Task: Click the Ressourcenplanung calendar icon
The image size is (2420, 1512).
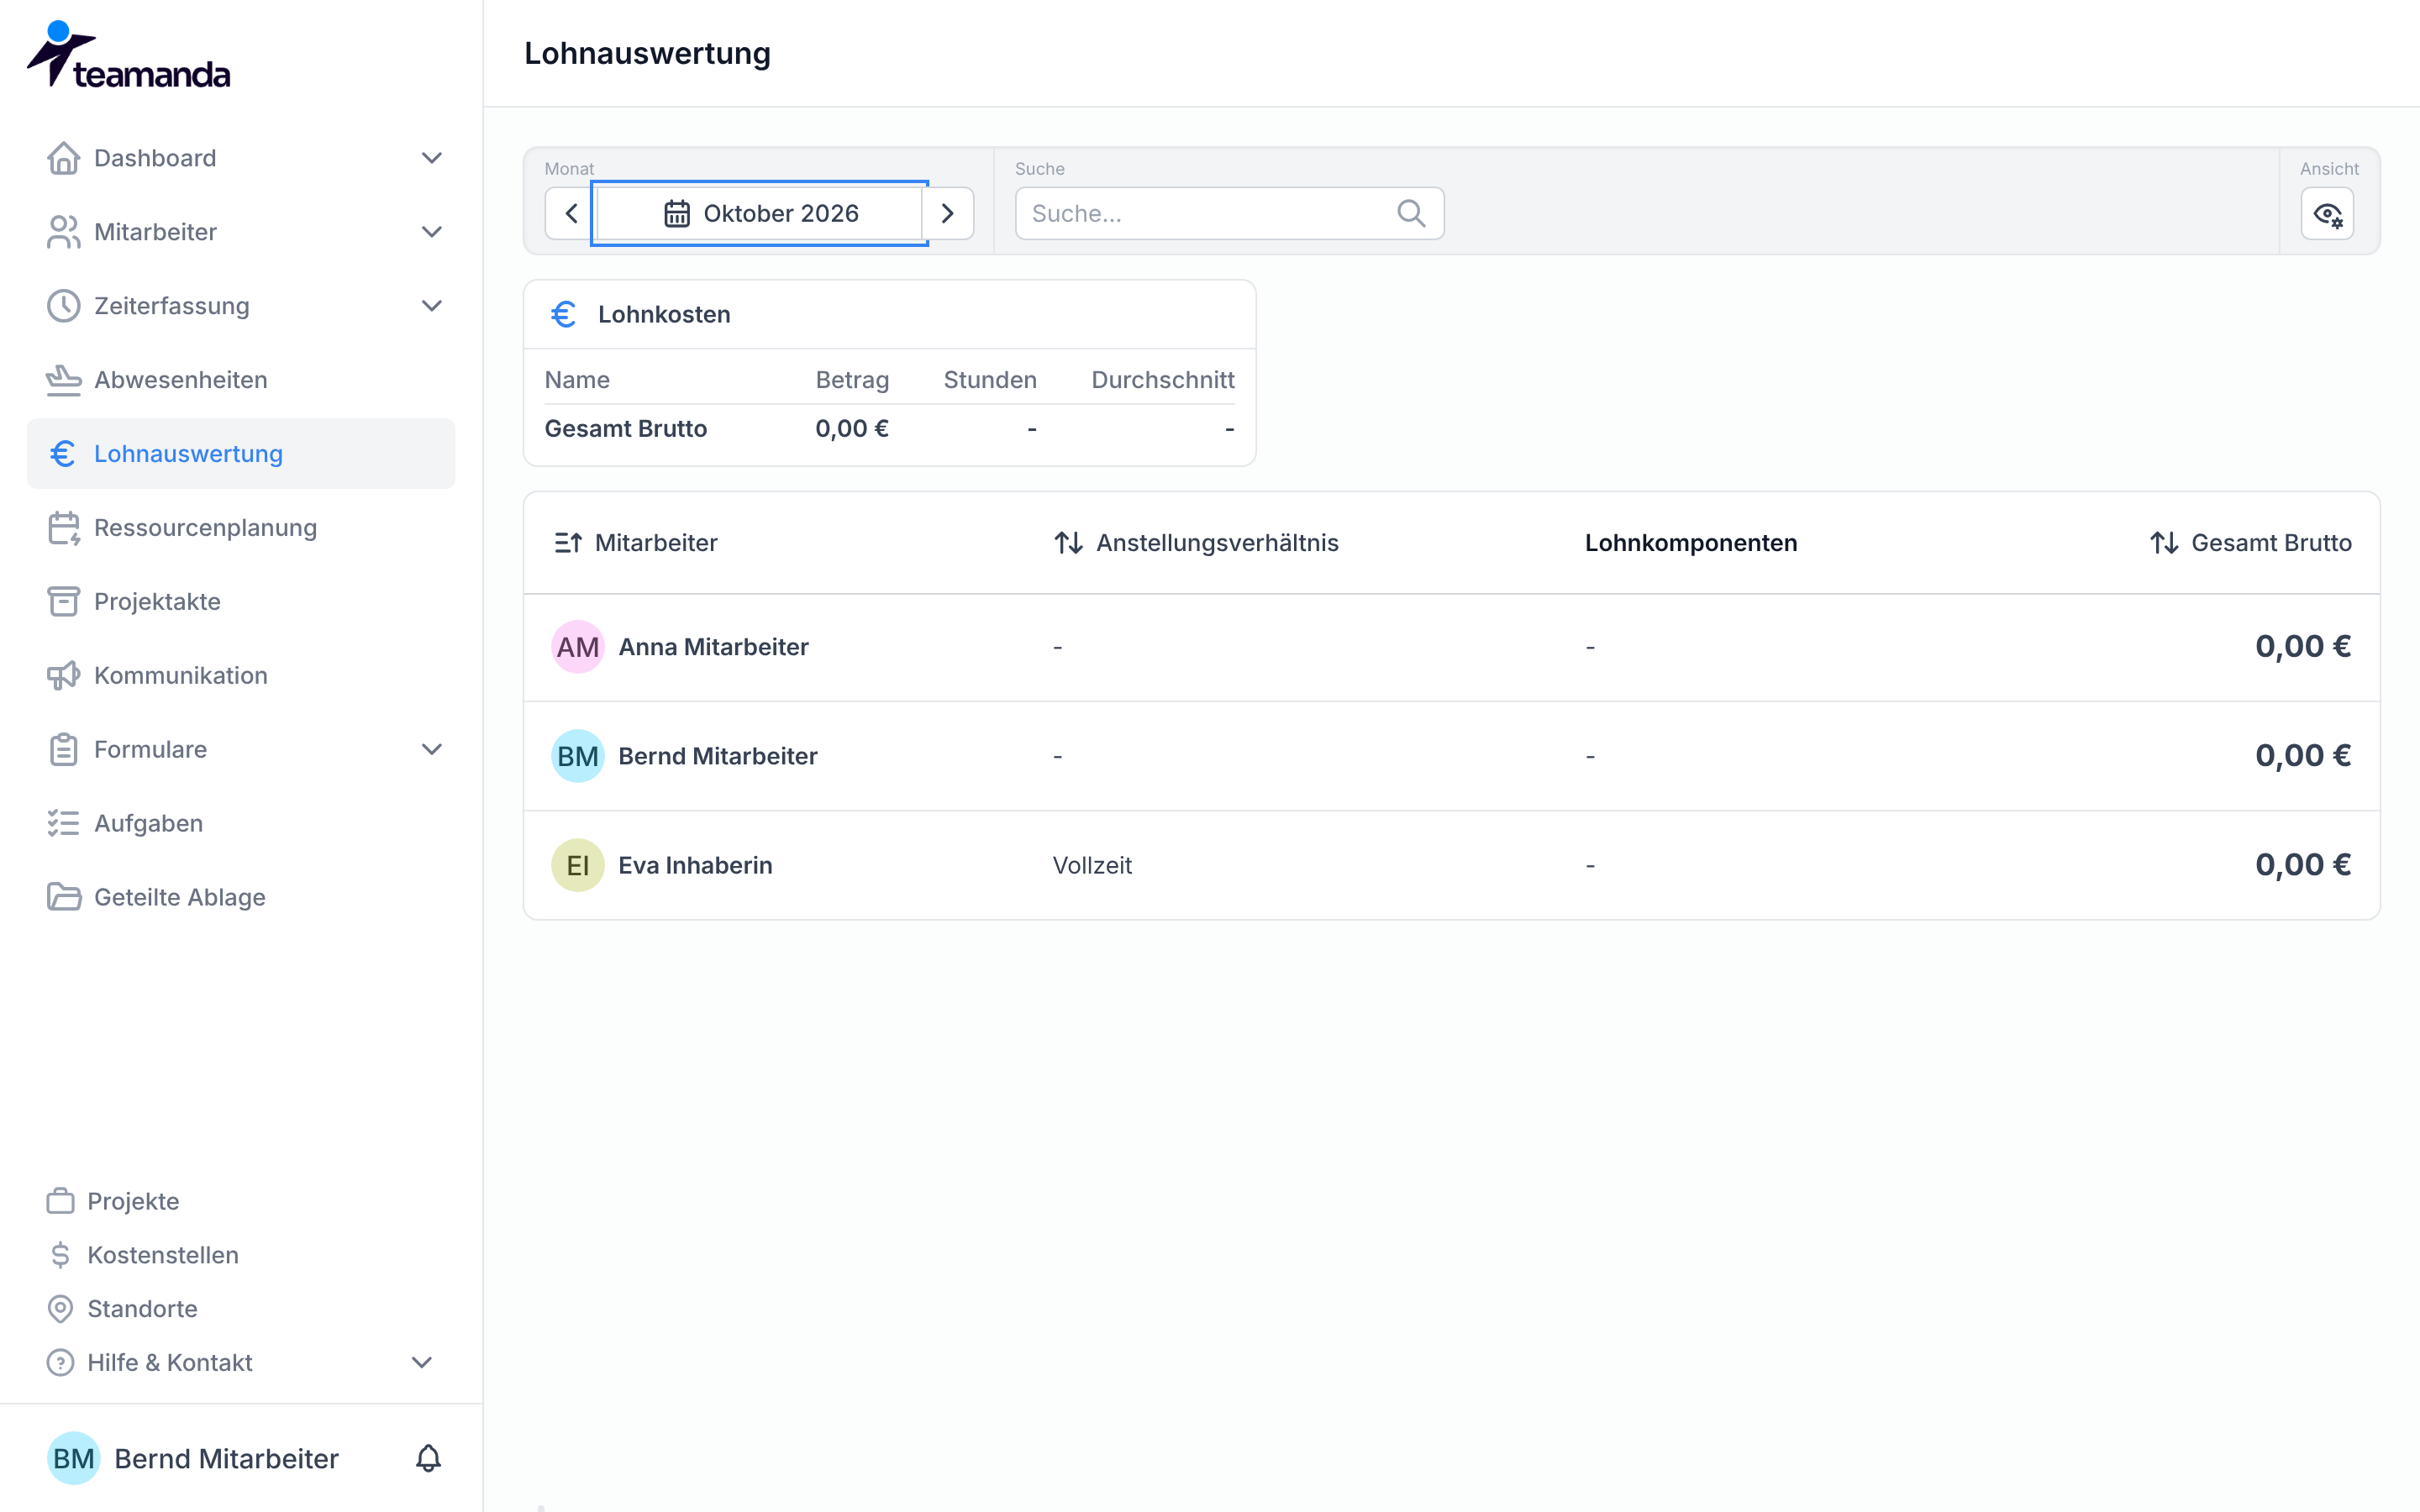Action: pyautogui.click(x=63, y=528)
